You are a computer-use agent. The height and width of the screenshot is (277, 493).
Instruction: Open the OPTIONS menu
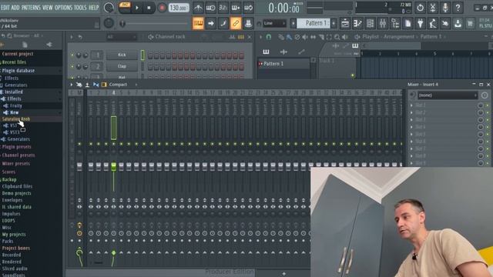pyautogui.click(x=63, y=7)
